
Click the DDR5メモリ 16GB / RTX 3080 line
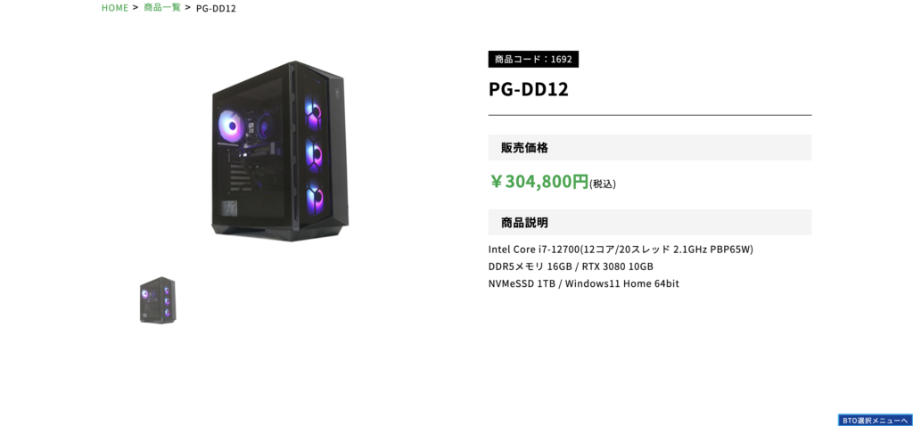point(571,266)
